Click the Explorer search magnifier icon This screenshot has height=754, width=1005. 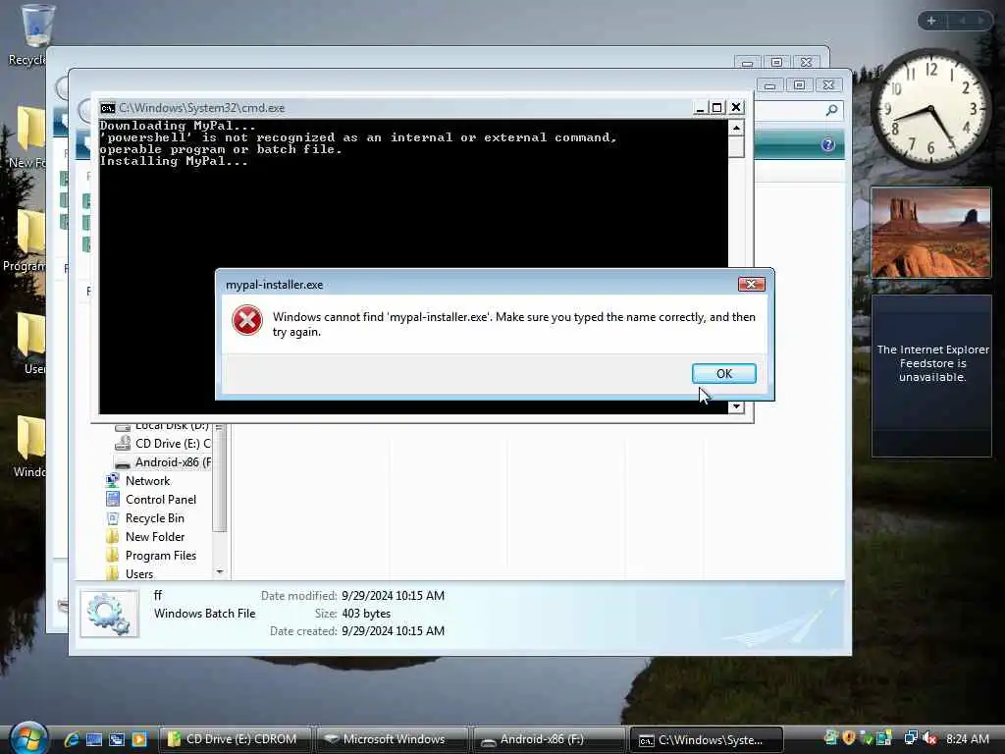click(832, 110)
